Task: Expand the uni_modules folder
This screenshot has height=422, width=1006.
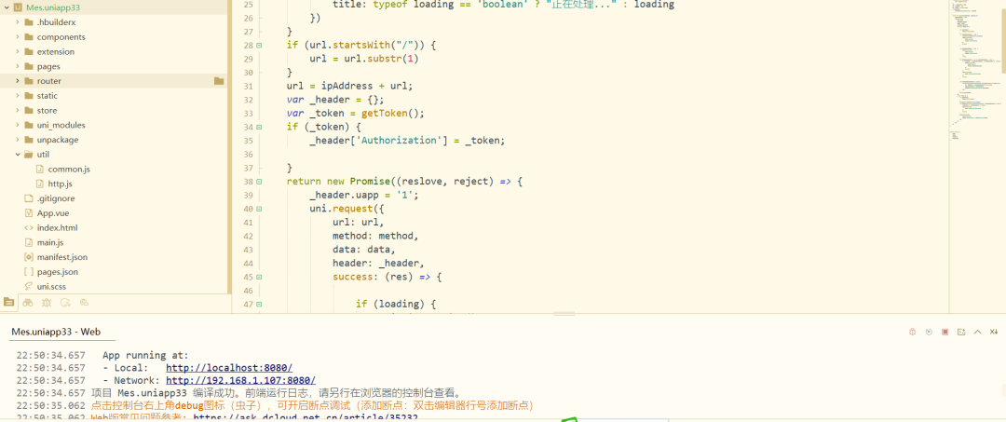Action: pos(18,125)
